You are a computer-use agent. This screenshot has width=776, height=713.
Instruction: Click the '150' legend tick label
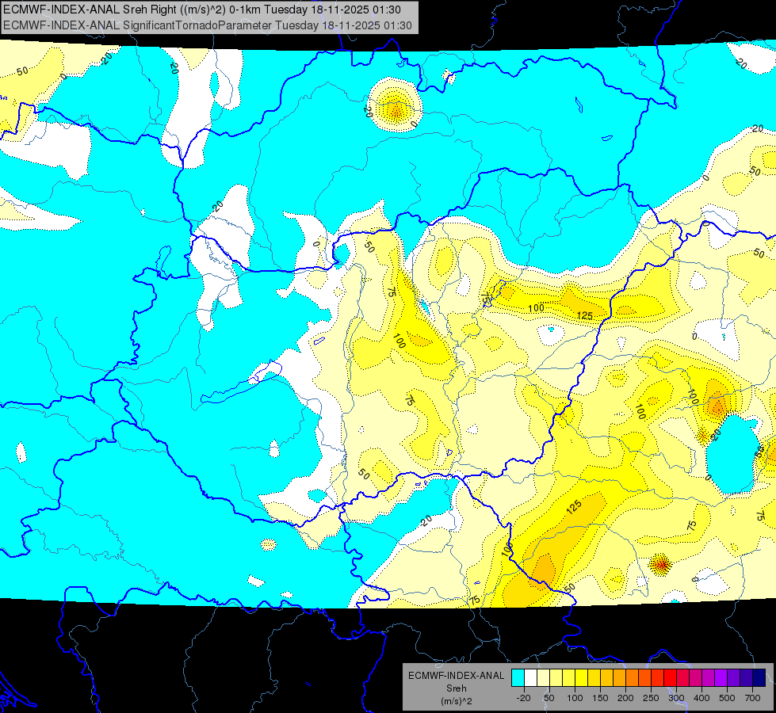click(600, 698)
